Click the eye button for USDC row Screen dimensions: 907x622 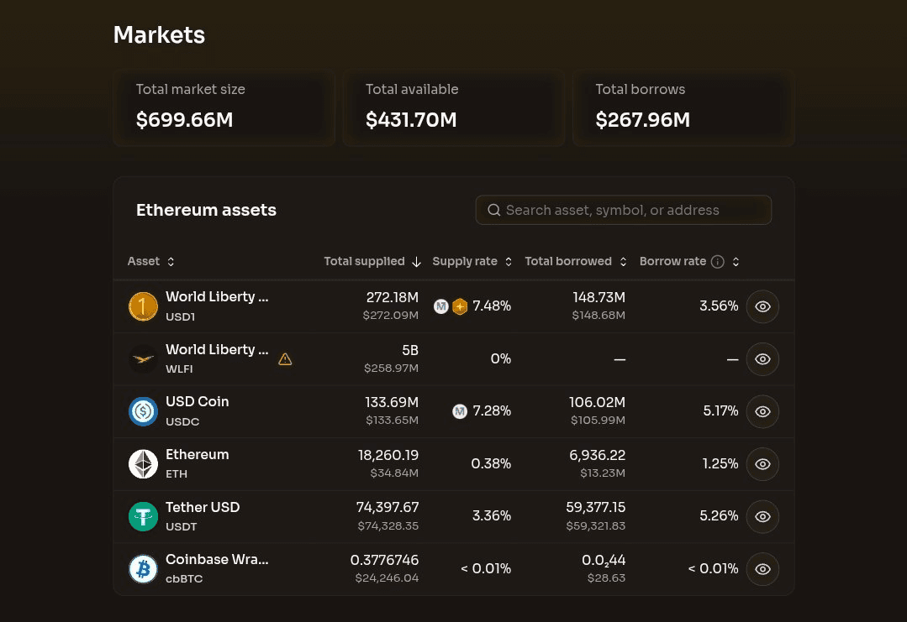(762, 411)
